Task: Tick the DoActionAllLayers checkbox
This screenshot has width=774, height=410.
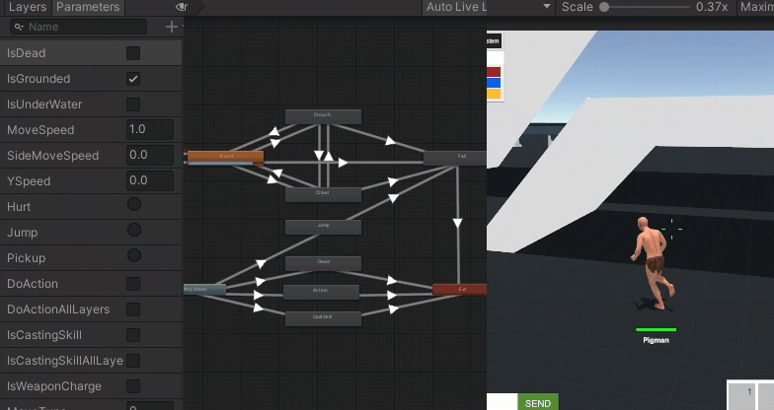Action: 133,309
